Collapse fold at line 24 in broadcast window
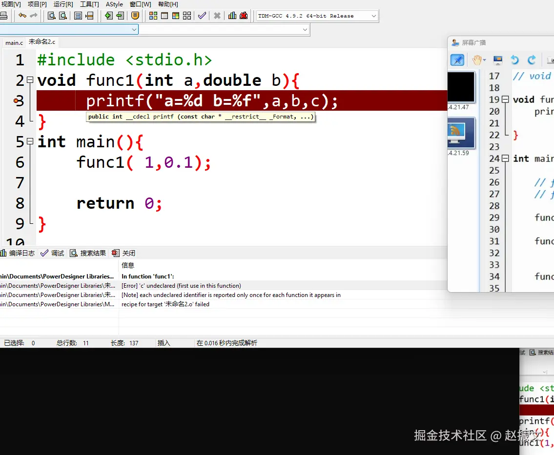The height and width of the screenshot is (455, 554). coord(505,158)
